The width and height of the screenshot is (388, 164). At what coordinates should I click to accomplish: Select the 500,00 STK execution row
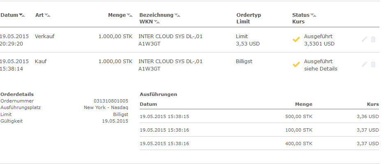(x=259, y=116)
